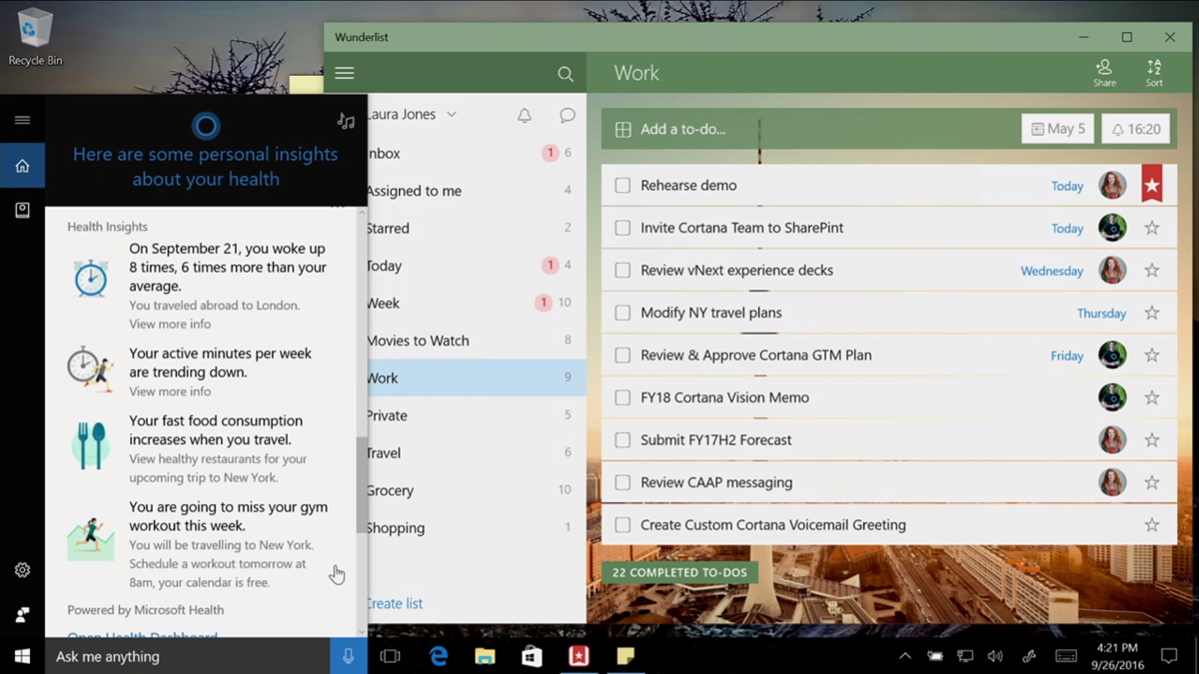The image size is (1199, 674).
Task: Open the Sort options icon
Action: pos(1154,73)
